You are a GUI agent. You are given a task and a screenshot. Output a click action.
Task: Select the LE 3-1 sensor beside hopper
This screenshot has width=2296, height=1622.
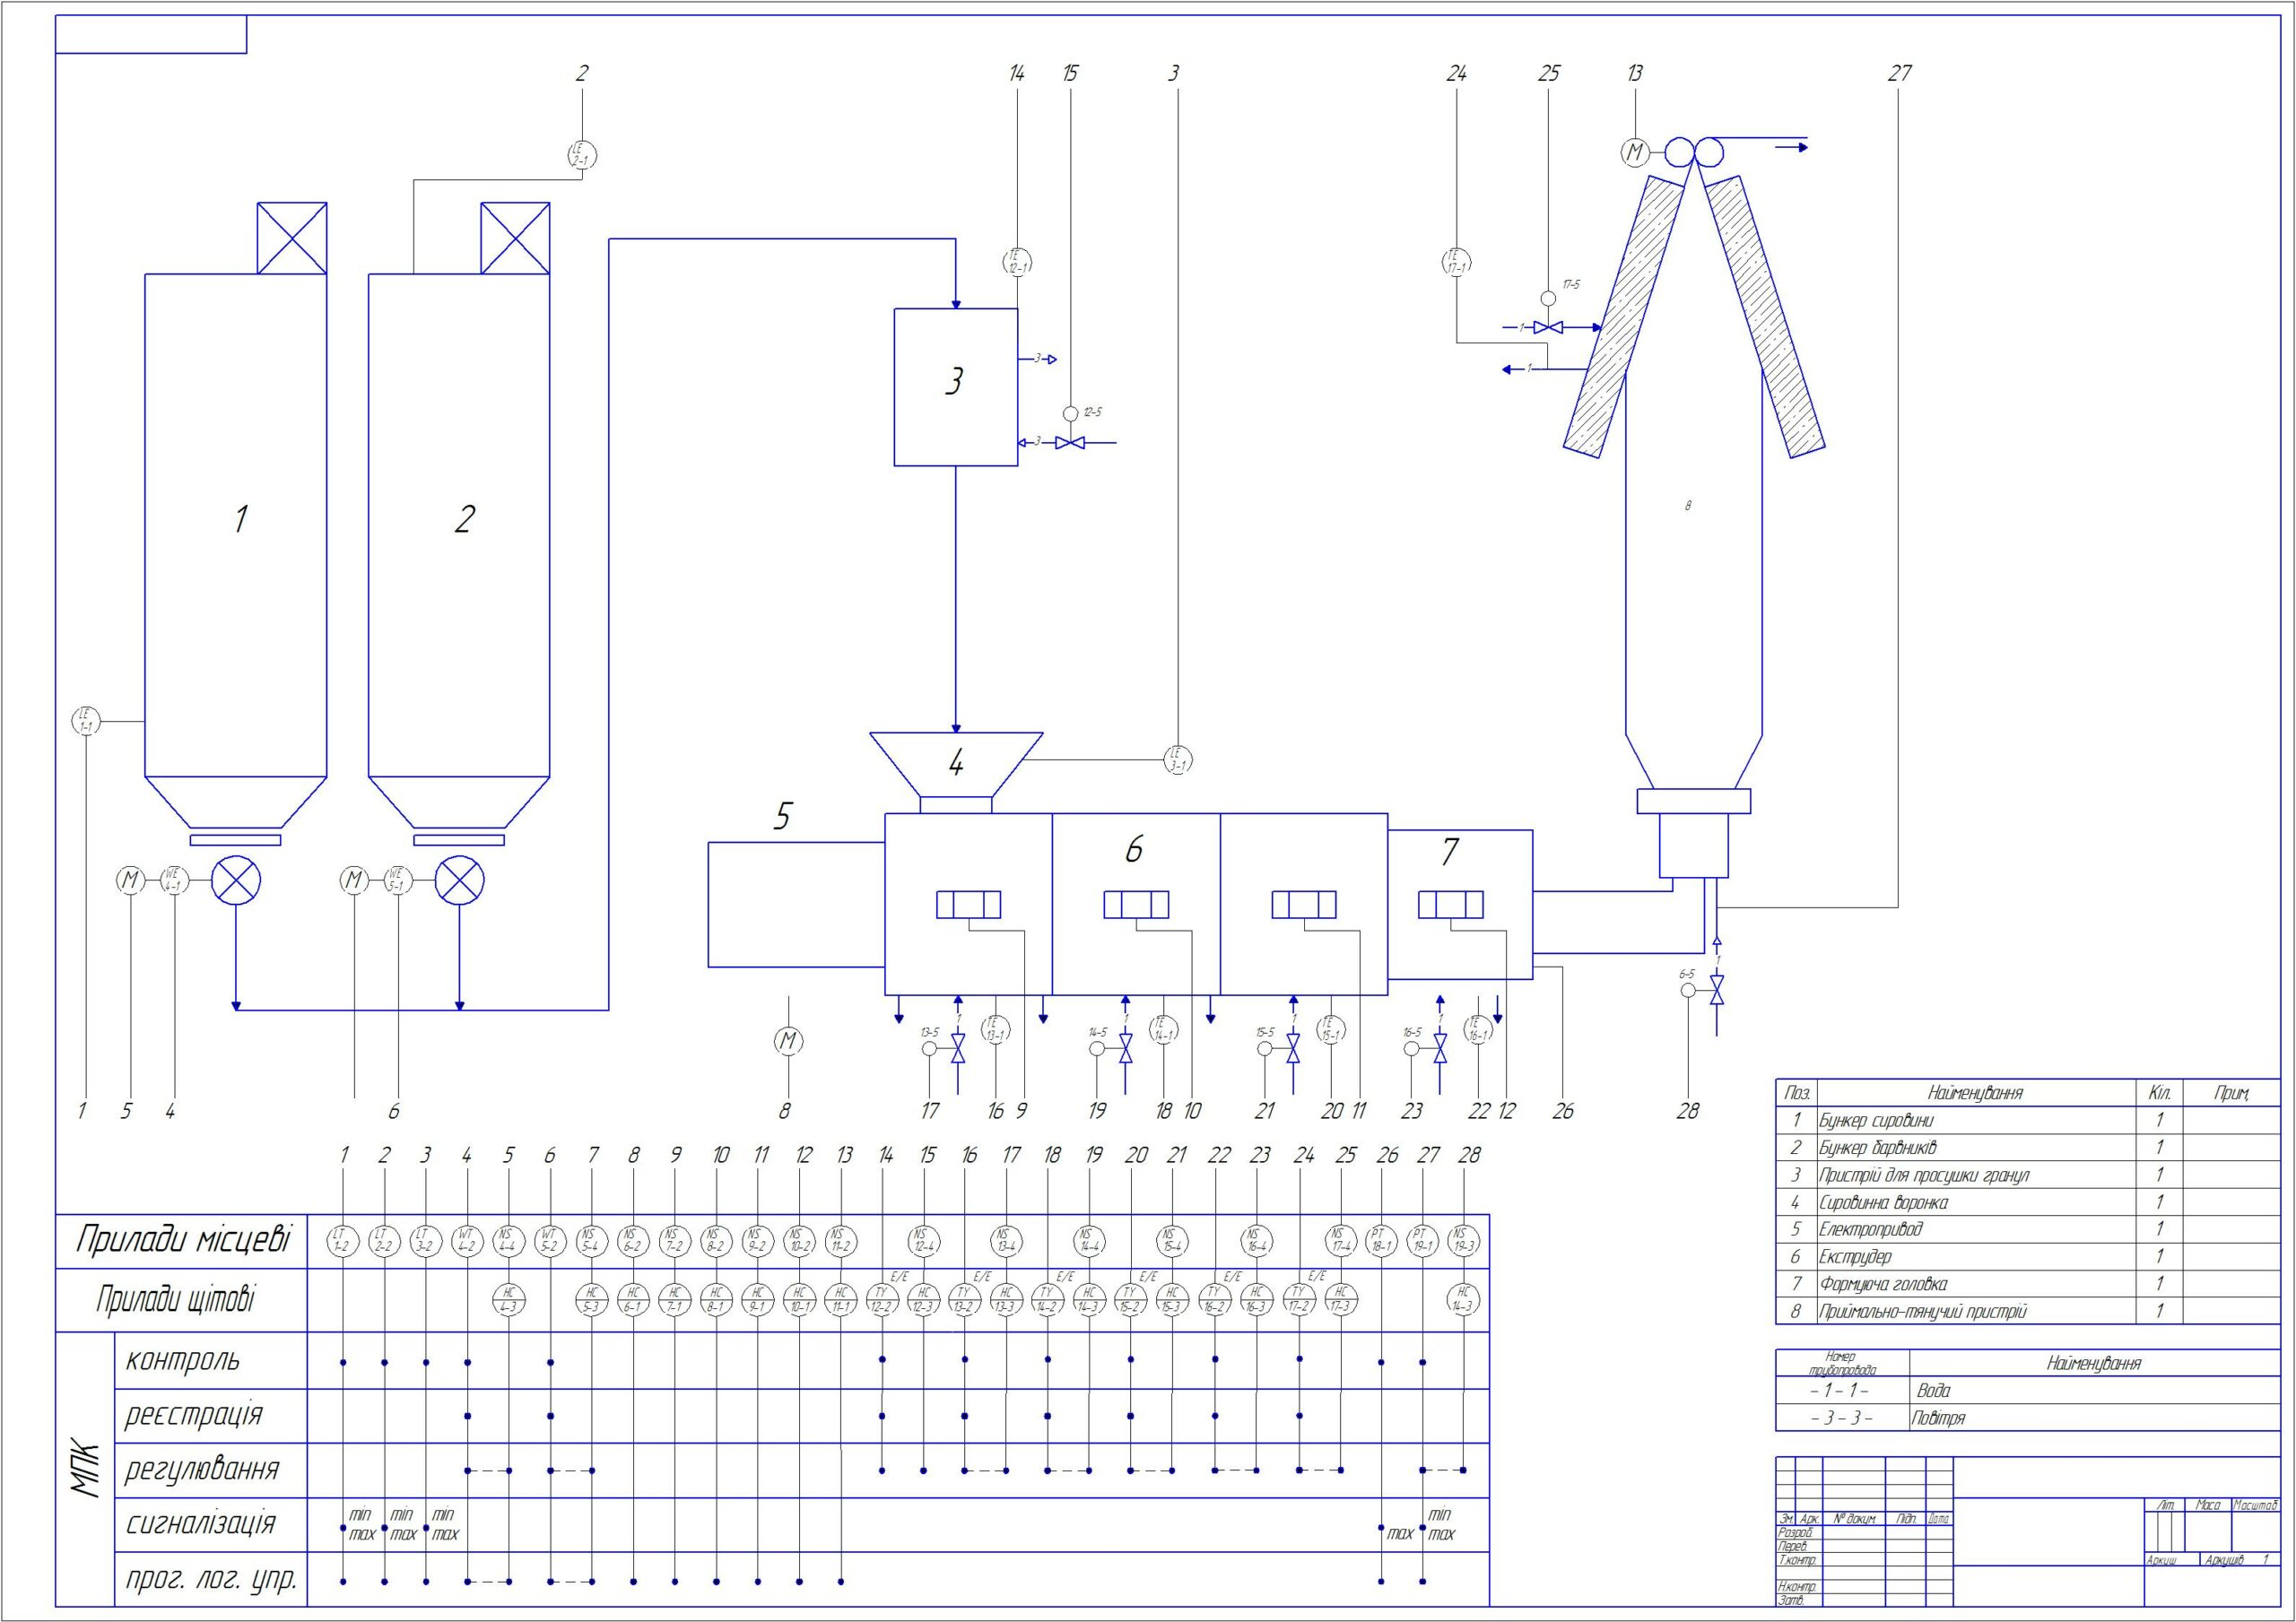(1179, 760)
